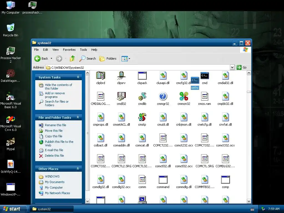
Task: Click the task pane scrollbar up arrow
Action: point(87,73)
